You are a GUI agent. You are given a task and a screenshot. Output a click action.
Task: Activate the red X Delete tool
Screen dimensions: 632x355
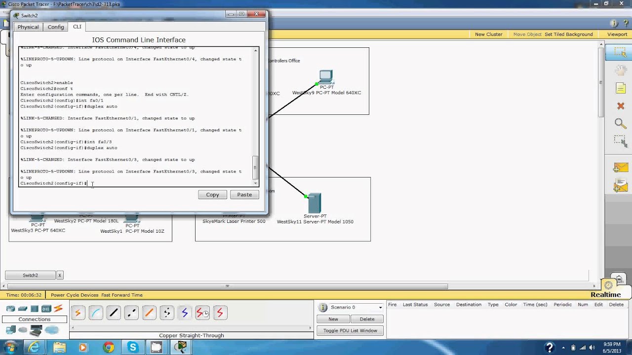621,106
